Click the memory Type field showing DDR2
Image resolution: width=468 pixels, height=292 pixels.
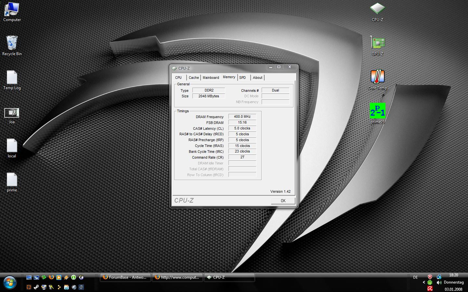(x=209, y=90)
